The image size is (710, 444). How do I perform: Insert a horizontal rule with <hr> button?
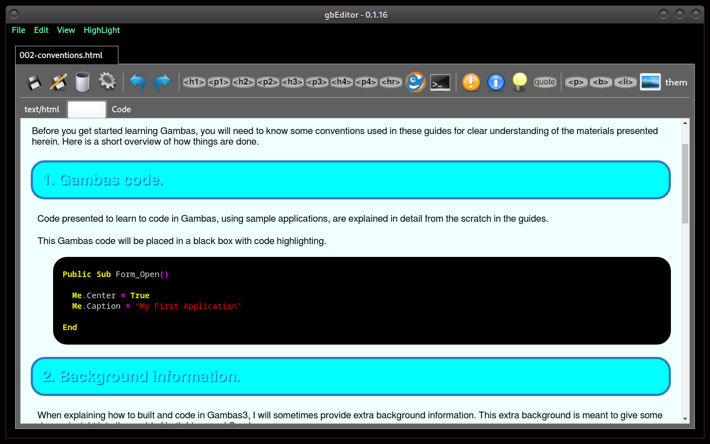(x=390, y=82)
